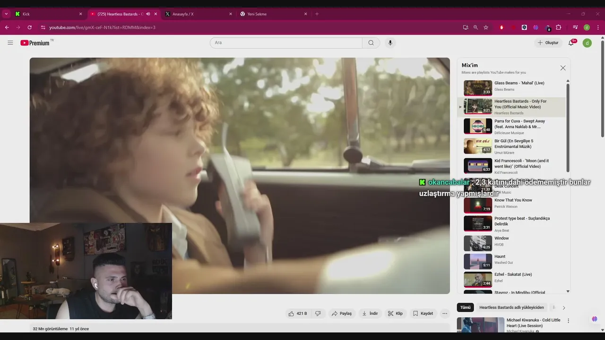Mute the YouTube tab audio icon
This screenshot has height=340, width=605.
pos(148,14)
